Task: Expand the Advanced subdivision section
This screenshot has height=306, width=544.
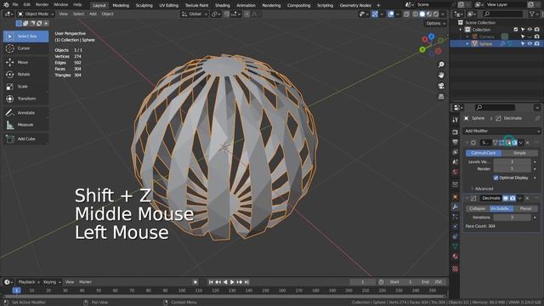Action: (482, 189)
